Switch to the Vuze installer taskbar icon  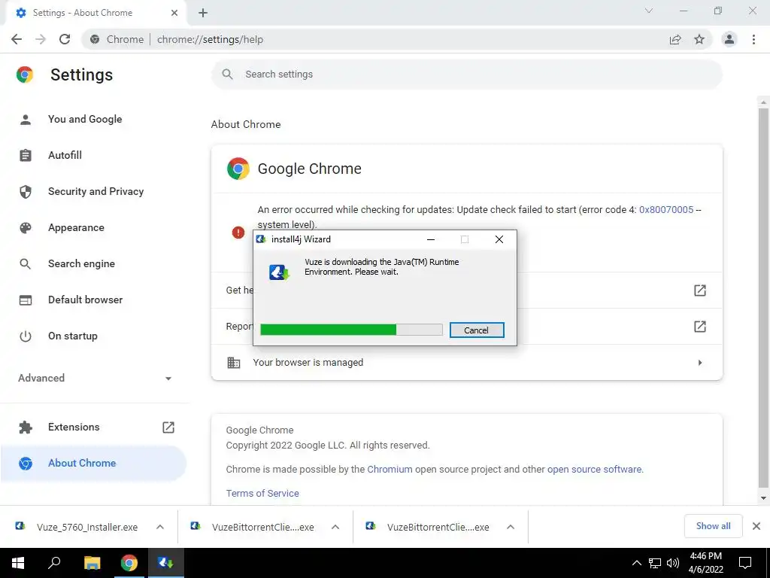pyautogui.click(x=165, y=563)
